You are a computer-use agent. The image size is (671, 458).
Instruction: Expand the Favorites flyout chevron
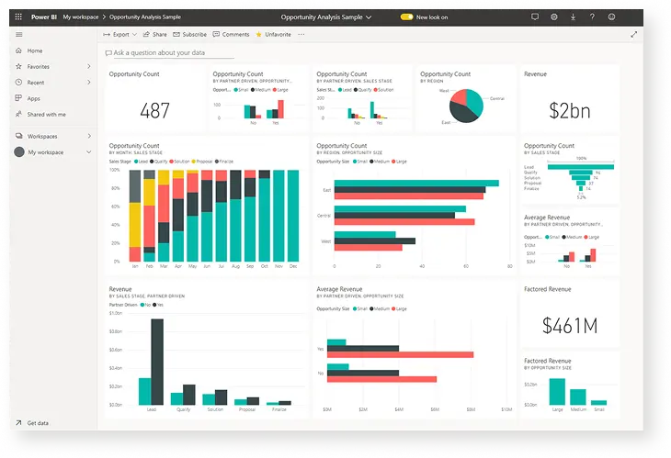[x=89, y=66]
